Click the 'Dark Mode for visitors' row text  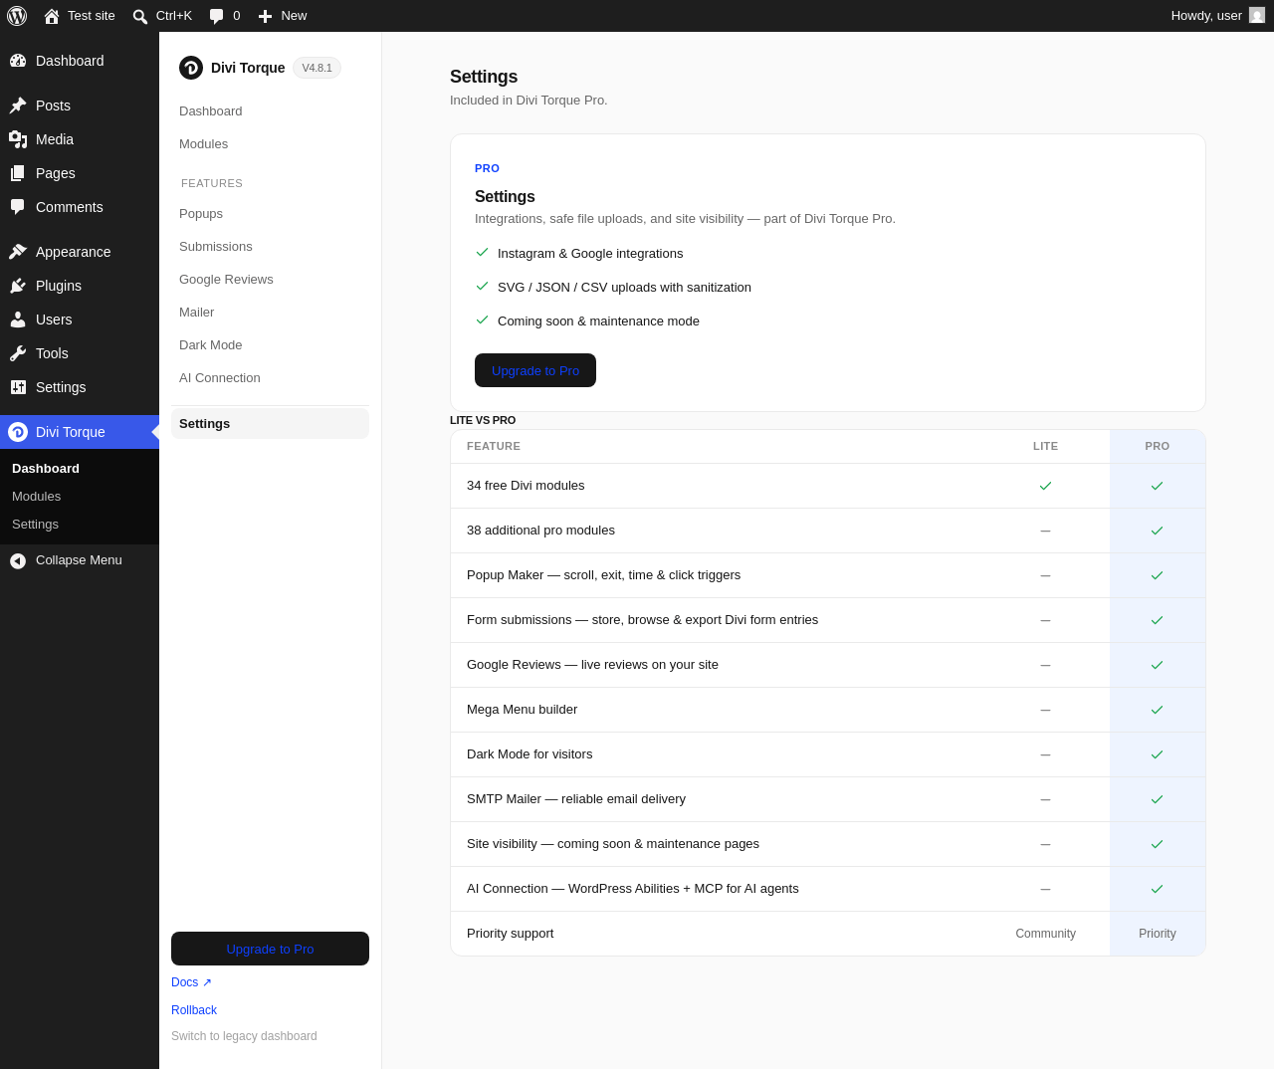click(x=530, y=754)
